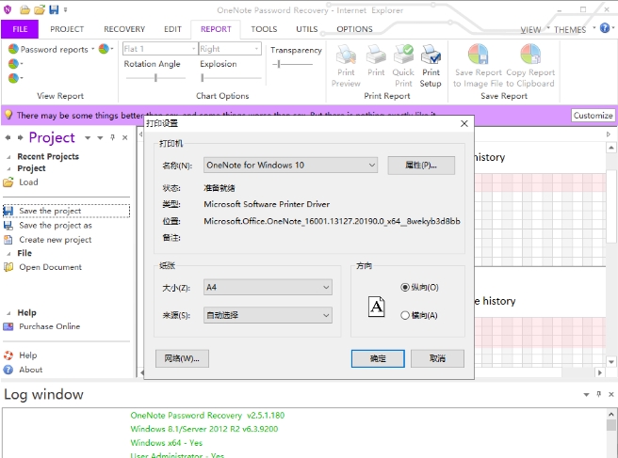Viewport: 618px width, 458px height.
Task: Select landscape orientation radio button
Action: click(x=404, y=315)
